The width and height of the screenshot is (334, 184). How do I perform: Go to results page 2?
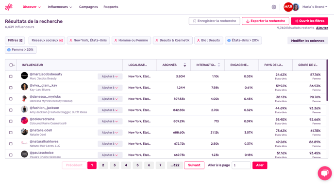pos(103,165)
